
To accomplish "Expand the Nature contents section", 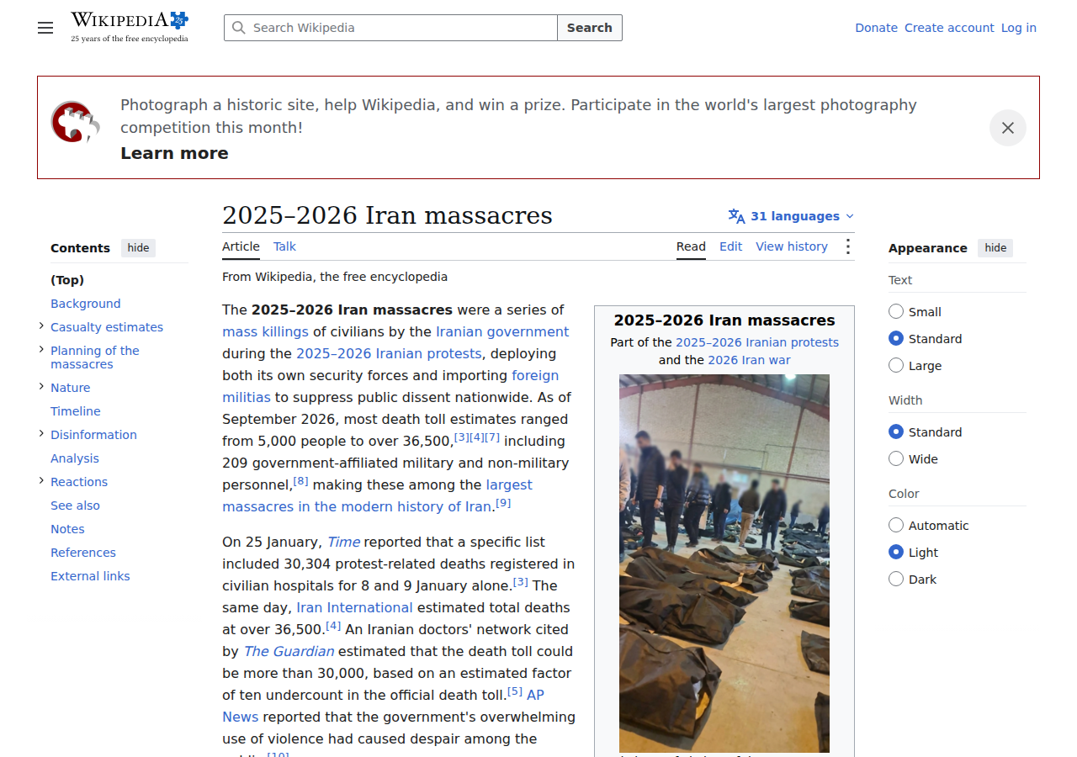I will pos(41,387).
